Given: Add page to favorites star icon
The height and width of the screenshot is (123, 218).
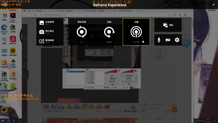Looking at the screenshot, I should (169, 15).
